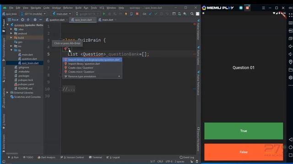
Task: Open the MEmu multi-window icon
Action: point(290,38)
